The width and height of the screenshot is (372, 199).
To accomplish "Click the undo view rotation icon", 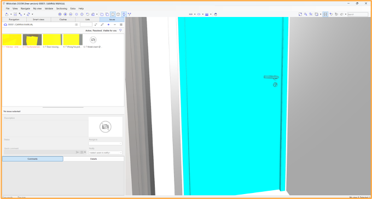I will pyautogui.click(x=88, y=14).
